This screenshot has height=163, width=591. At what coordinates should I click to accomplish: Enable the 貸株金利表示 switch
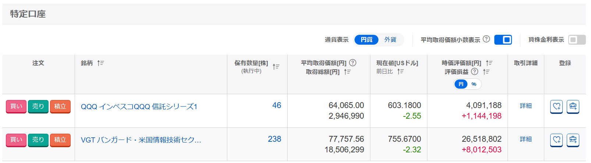click(x=576, y=40)
